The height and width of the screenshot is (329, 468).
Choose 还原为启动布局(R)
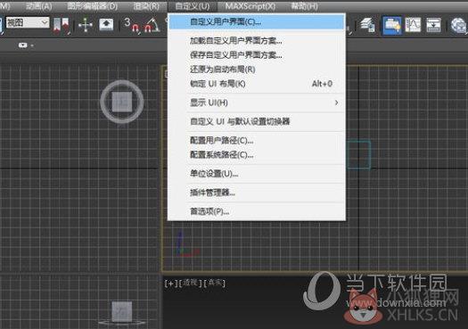point(257,70)
